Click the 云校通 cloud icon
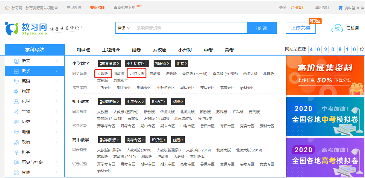Image resolution: width=365 pixels, height=178 pixels. pos(337,28)
